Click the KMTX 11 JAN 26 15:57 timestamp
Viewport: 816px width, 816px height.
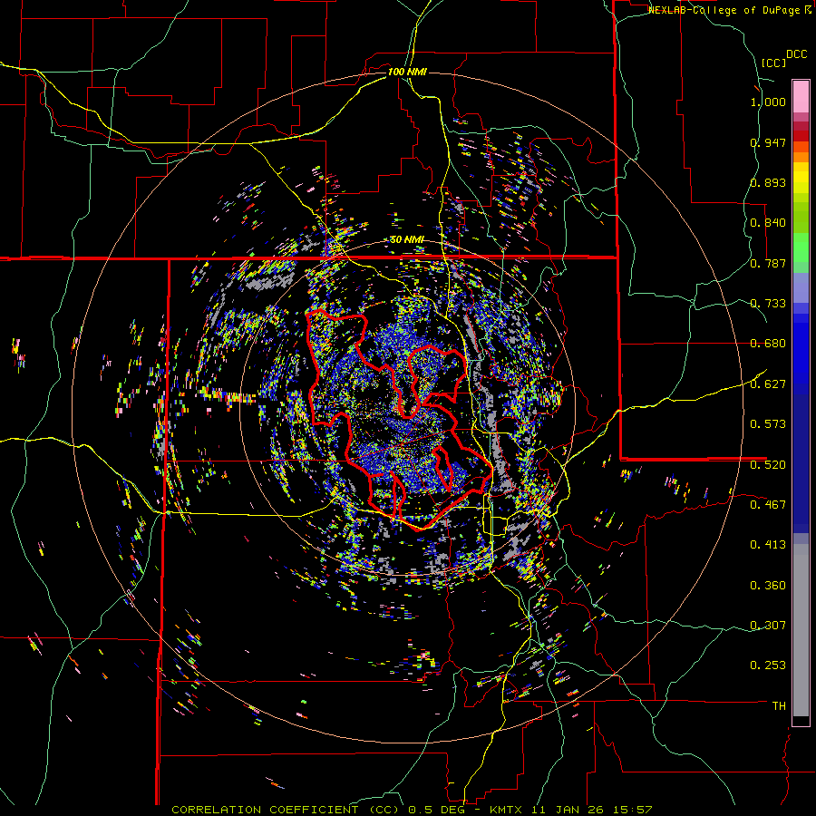click(x=571, y=810)
